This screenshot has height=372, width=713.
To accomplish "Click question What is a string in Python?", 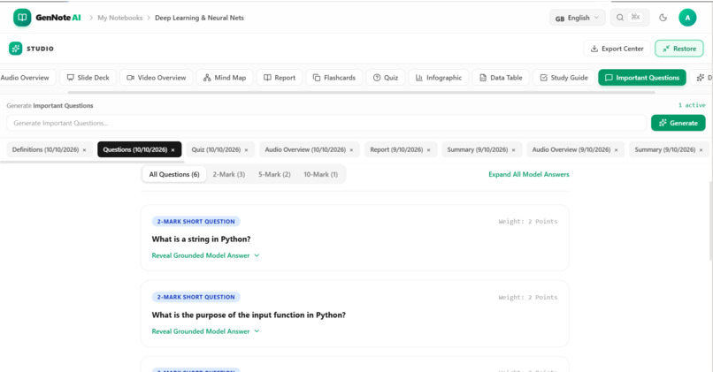I will click(201, 239).
